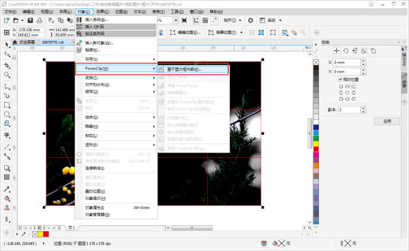409x251 pixels.
Task: Choose 对象管理器 entry in the menu
Action: [117, 214]
